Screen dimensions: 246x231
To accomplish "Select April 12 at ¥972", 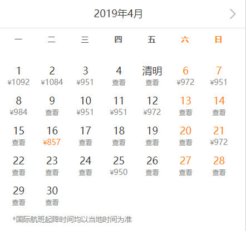I will point(152,106).
